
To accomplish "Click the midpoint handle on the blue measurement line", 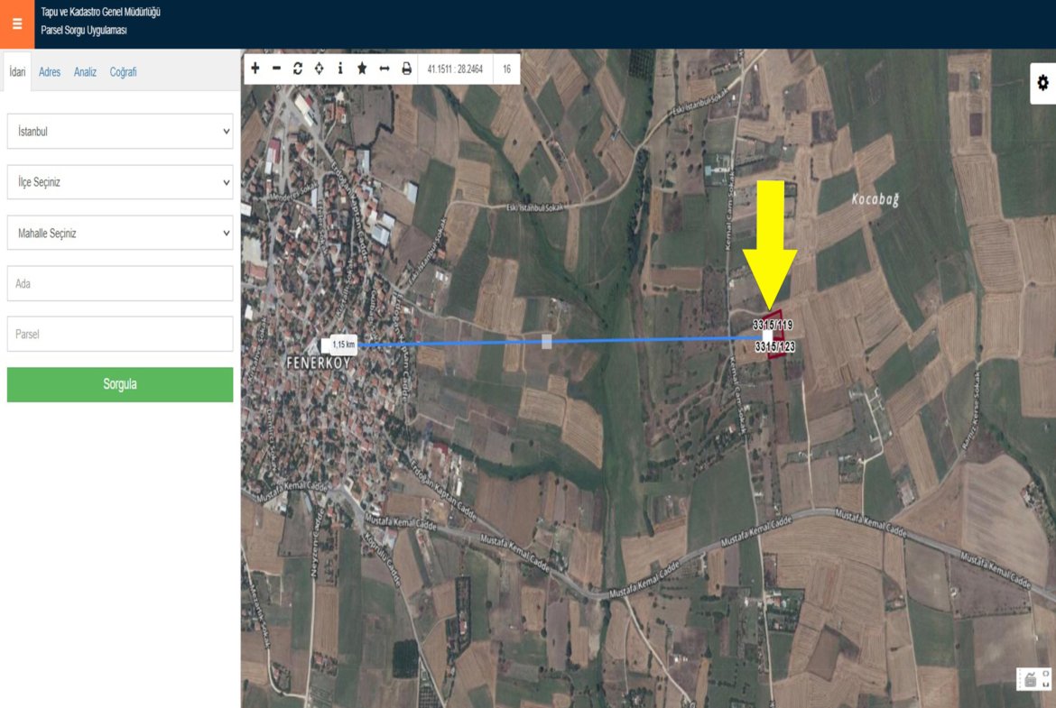I will click(547, 342).
